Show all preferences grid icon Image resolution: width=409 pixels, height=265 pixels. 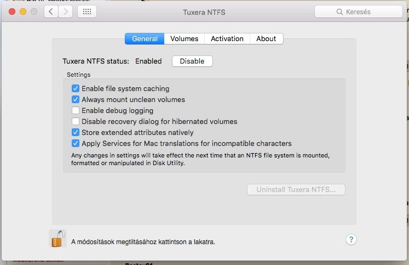point(87,12)
